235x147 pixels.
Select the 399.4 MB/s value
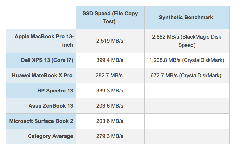(110, 60)
